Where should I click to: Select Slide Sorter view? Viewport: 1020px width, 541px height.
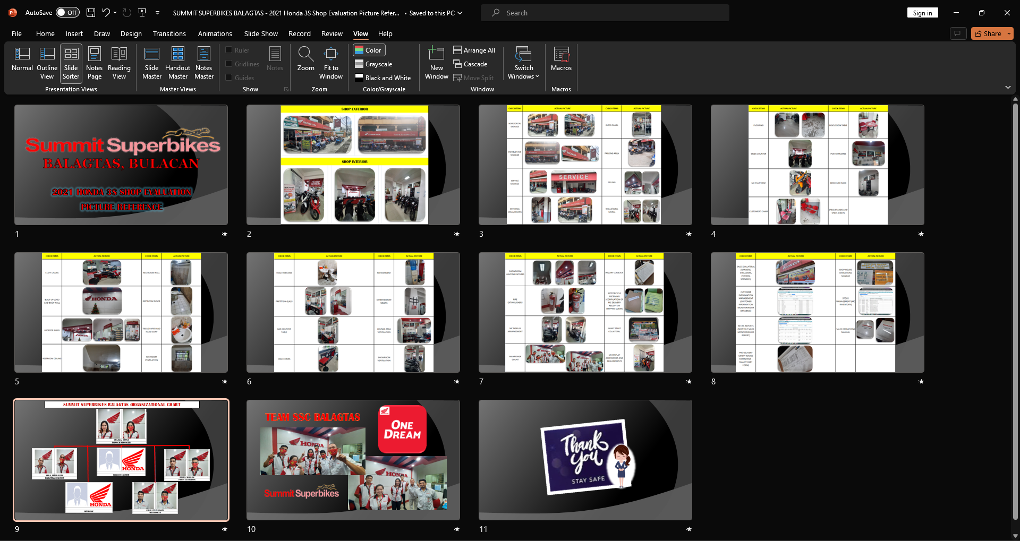coord(71,63)
